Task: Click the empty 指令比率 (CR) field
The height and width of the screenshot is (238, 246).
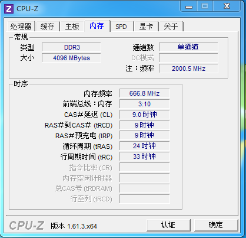Action: pyautogui.click(x=145, y=168)
